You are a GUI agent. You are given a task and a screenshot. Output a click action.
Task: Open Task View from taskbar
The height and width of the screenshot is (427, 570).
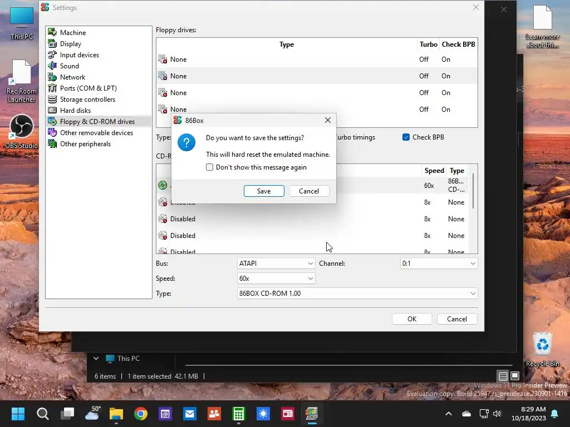tap(67, 414)
